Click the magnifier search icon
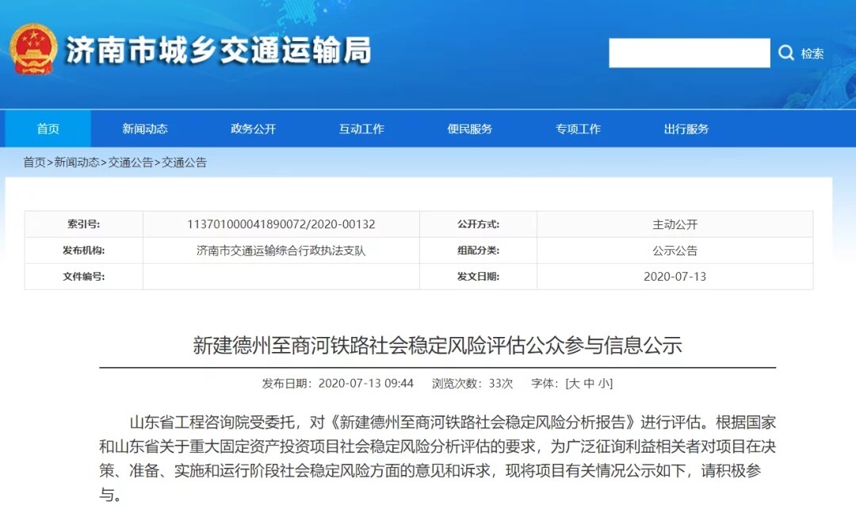The width and height of the screenshot is (856, 509). pyautogui.click(x=786, y=53)
